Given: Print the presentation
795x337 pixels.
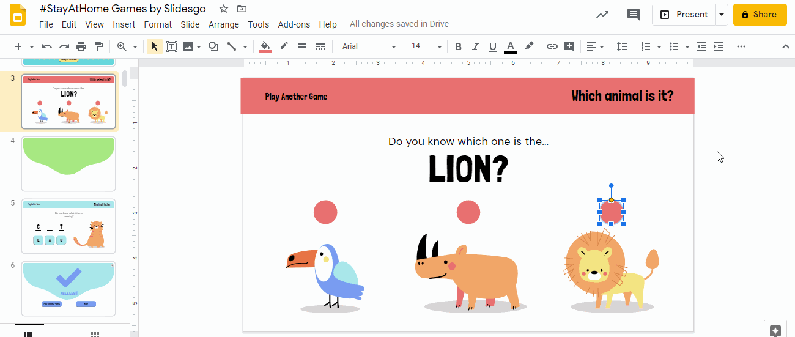Looking at the screenshot, I should pyautogui.click(x=81, y=46).
